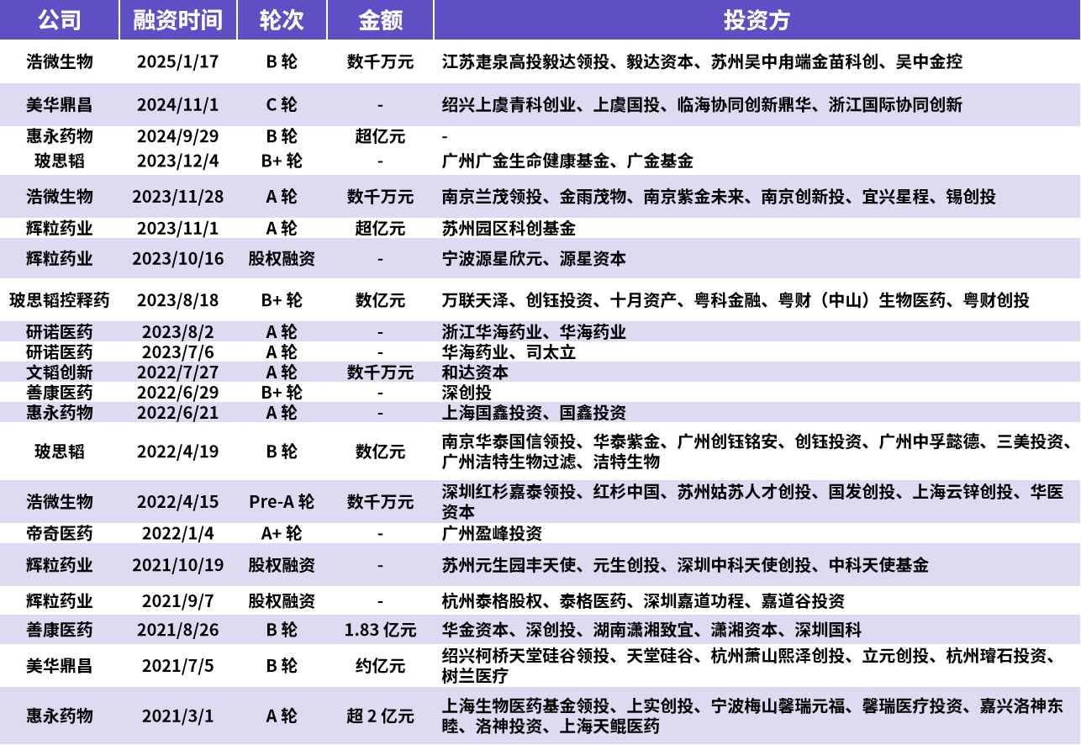The height and width of the screenshot is (745, 1081).
Task: Click investor cell 和达资本
Action: click(x=475, y=372)
